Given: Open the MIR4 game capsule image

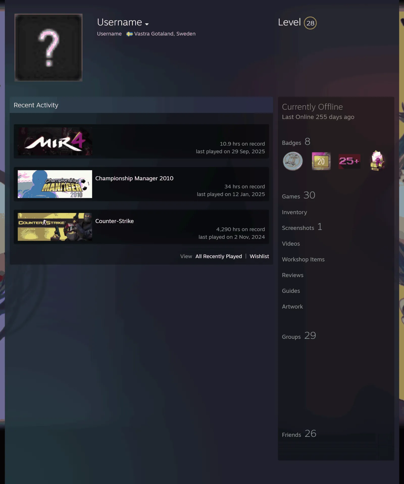Looking at the screenshot, I should coord(55,141).
